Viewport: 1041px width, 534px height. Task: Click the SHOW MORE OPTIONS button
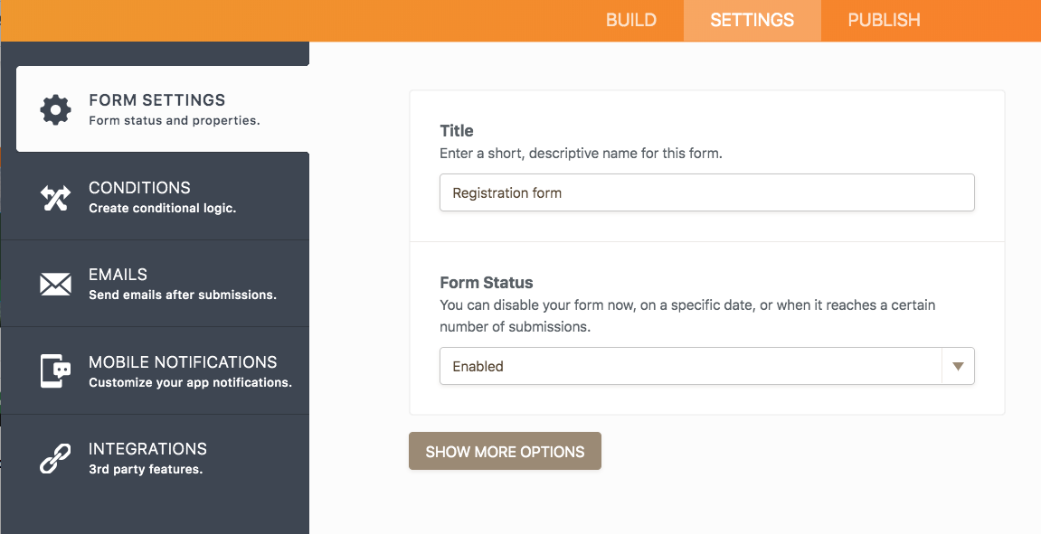click(505, 451)
